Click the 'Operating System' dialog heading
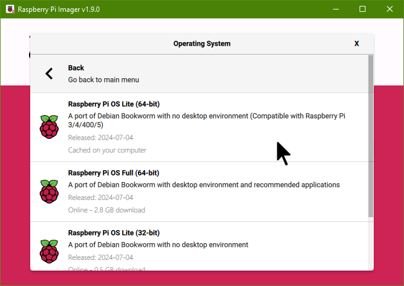This screenshot has width=404, height=286. (201, 43)
